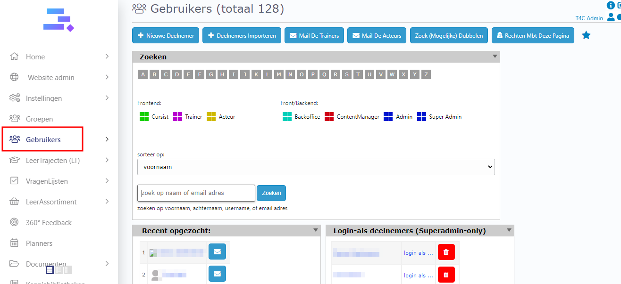Click the Nieuwe Deelnemer button

166,35
